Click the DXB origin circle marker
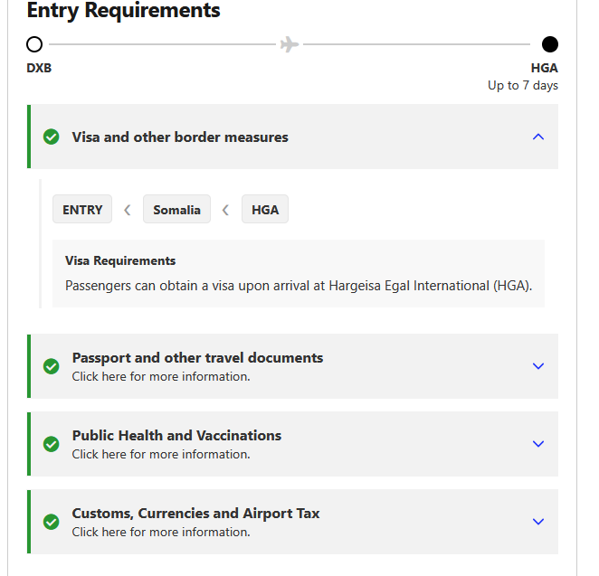Viewport: 599px width, 576px height. pos(34,44)
